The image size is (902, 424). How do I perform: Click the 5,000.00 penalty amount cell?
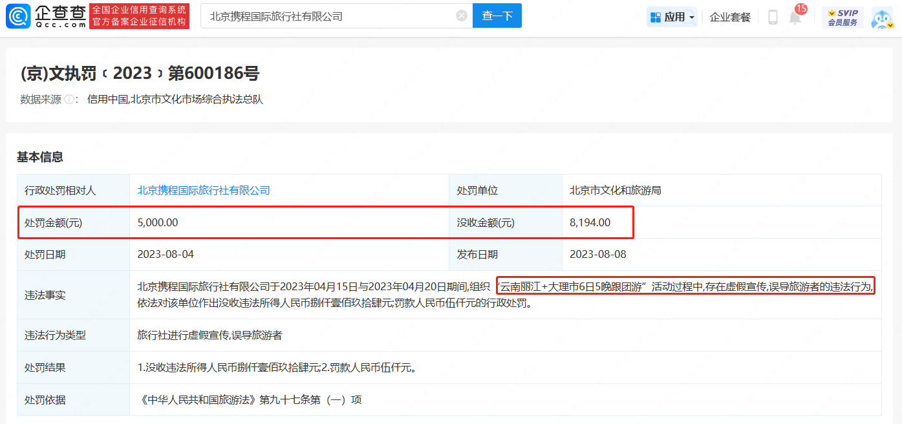pos(158,223)
